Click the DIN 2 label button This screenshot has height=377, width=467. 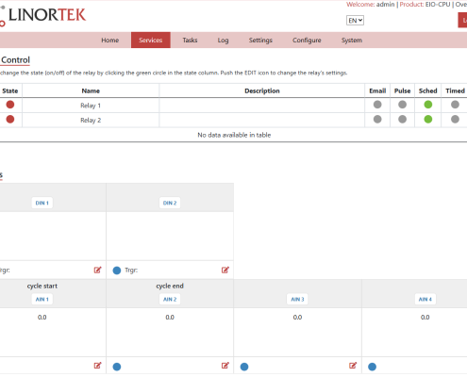coord(170,203)
